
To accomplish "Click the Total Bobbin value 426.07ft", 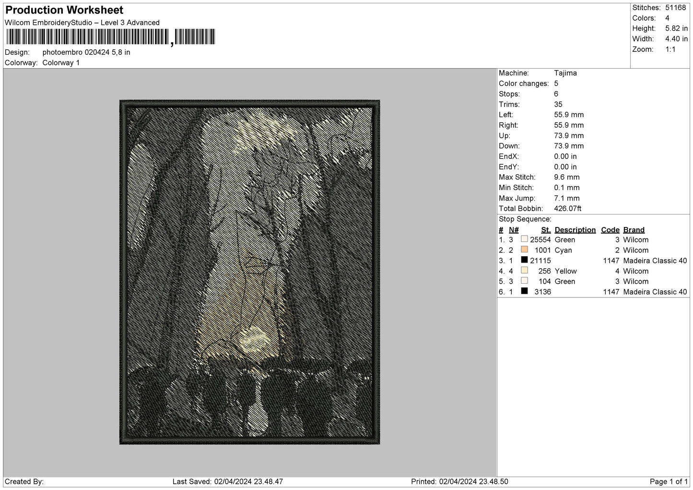I will [x=568, y=209].
